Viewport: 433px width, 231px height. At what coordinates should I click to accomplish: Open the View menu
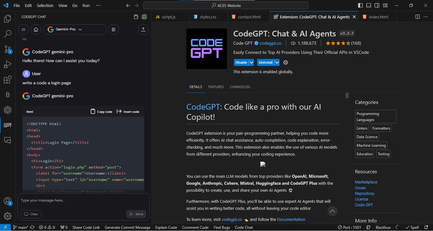pyautogui.click(x=63, y=5)
